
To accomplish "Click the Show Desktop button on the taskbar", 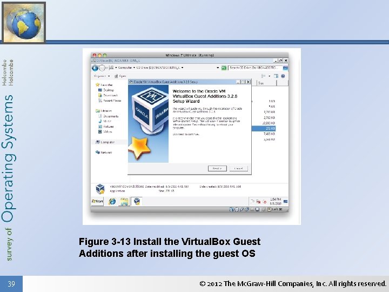I will point(286,201).
